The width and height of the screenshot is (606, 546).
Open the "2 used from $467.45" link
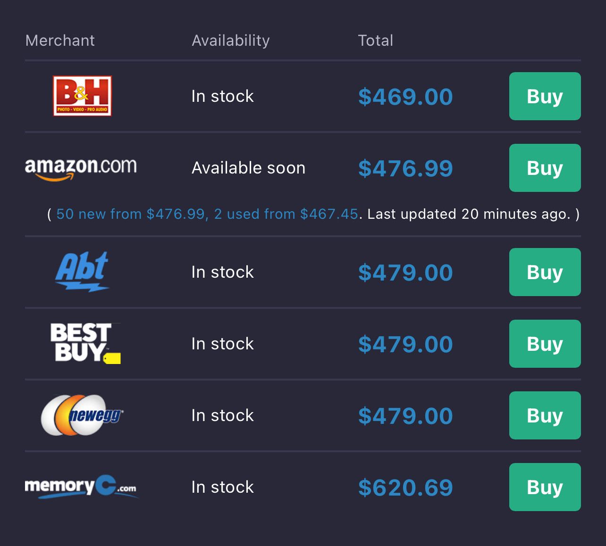[286, 214]
